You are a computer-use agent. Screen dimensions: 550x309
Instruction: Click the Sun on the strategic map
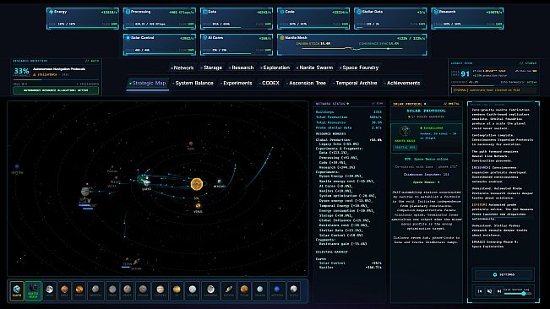196,184
